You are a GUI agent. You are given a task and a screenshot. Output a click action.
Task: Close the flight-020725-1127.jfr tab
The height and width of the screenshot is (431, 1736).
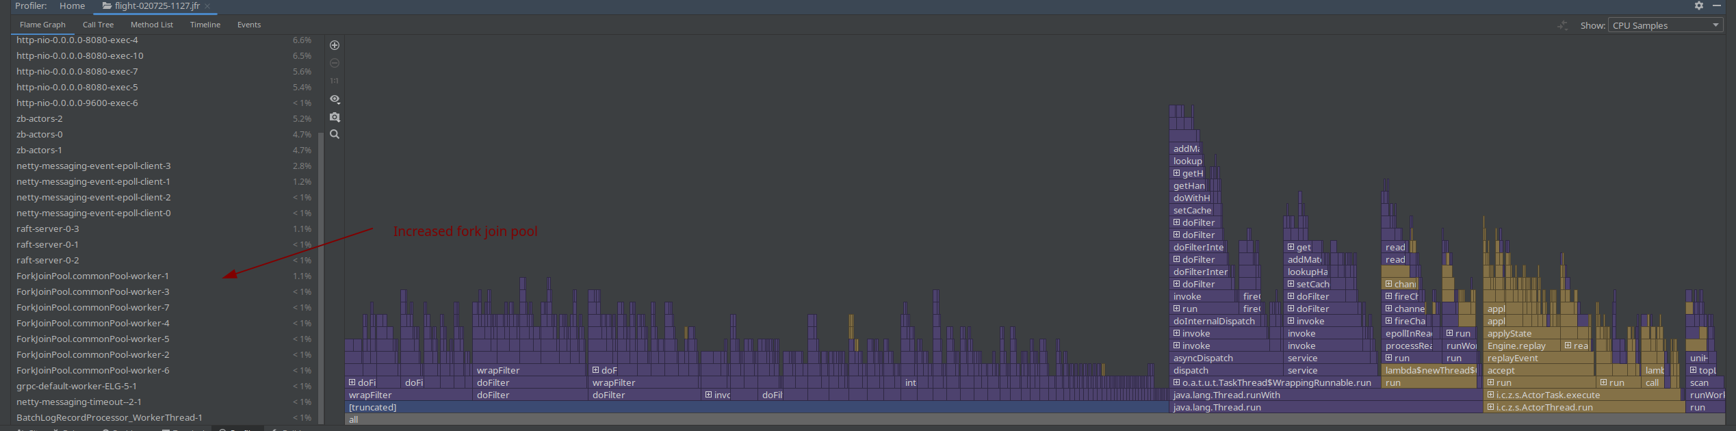point(207,6)
